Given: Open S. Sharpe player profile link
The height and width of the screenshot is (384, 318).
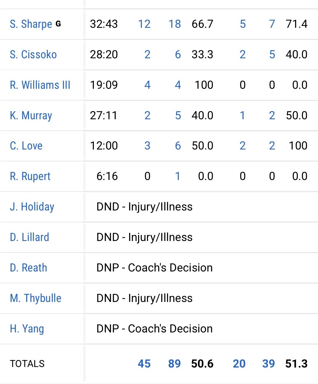Looking at the screenshot, I should point(31,24).
